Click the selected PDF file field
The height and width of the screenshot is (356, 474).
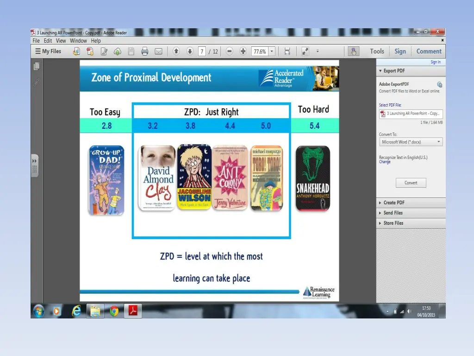(x=411, y=114)
